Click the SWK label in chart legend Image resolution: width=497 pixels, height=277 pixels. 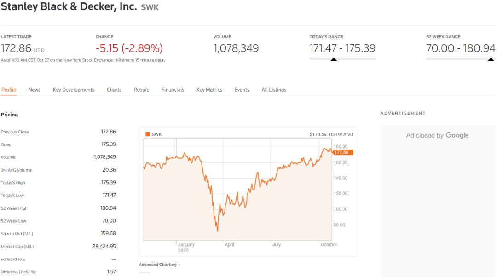pyautogui.click(x=156, y=134)
